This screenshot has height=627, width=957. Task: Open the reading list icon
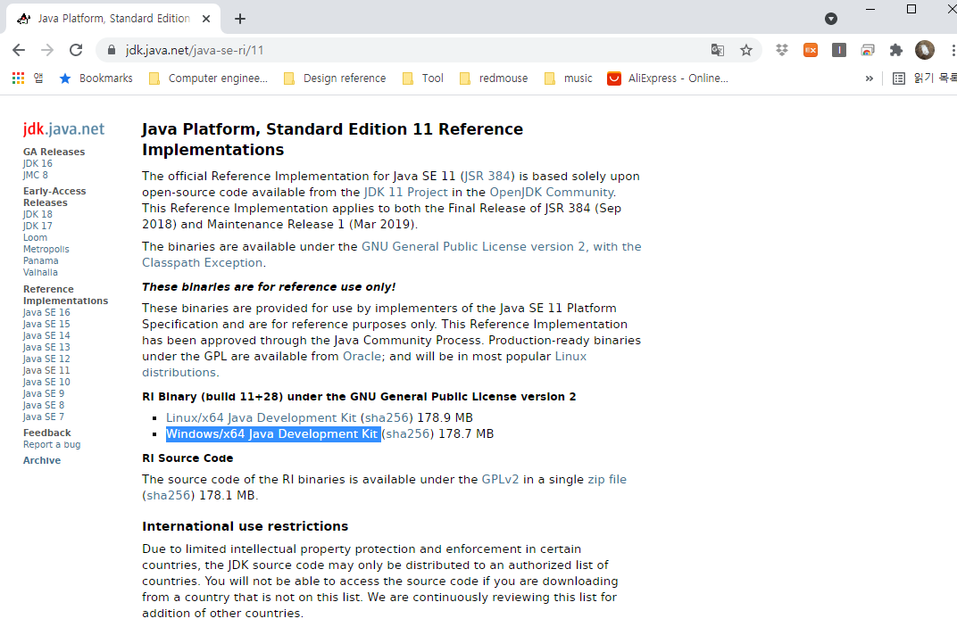click(x=898, y=78)
